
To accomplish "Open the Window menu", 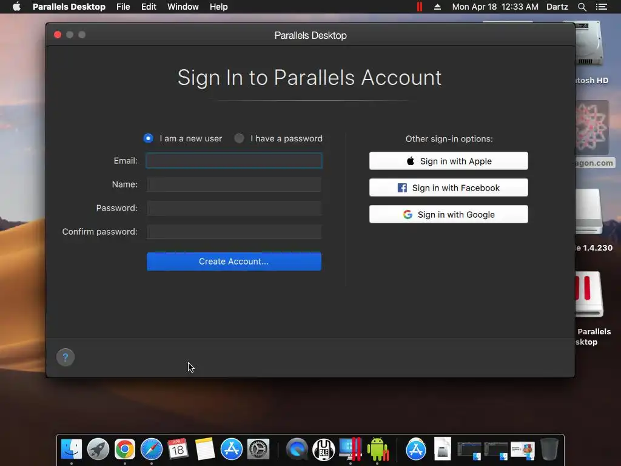I will coord(183,7).
